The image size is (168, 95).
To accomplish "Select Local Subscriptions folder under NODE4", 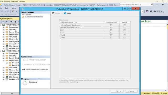I will 14,65.
